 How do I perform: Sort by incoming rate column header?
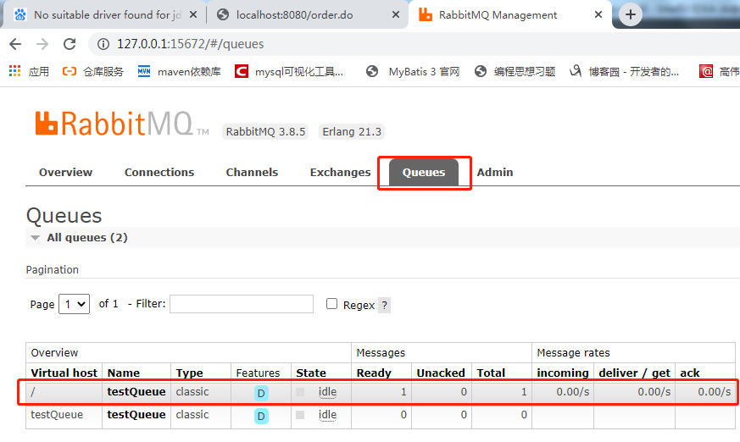tap(563, 373)
